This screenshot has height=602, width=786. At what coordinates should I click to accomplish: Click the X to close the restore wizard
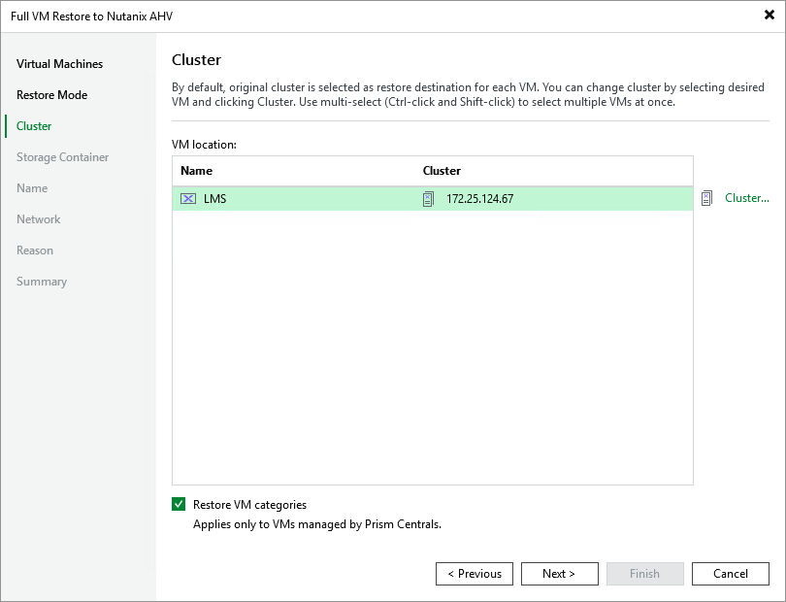pos(768,15)
